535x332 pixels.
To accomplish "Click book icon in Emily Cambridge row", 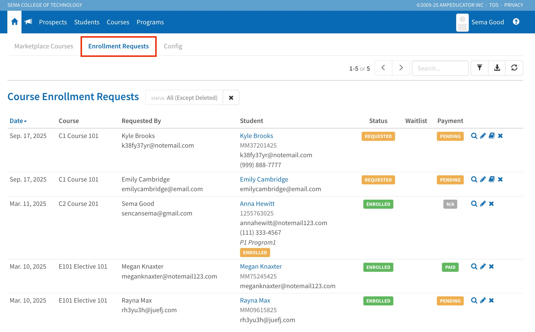I will (x=492, y=180).
